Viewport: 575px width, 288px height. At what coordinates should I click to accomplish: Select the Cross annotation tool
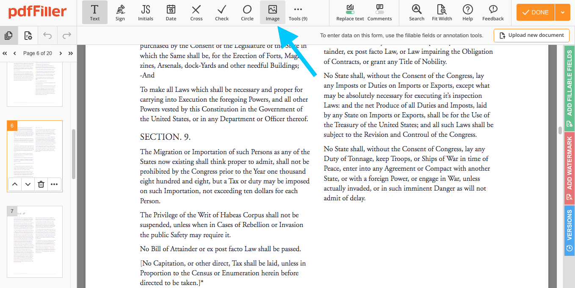pos(196,12)
